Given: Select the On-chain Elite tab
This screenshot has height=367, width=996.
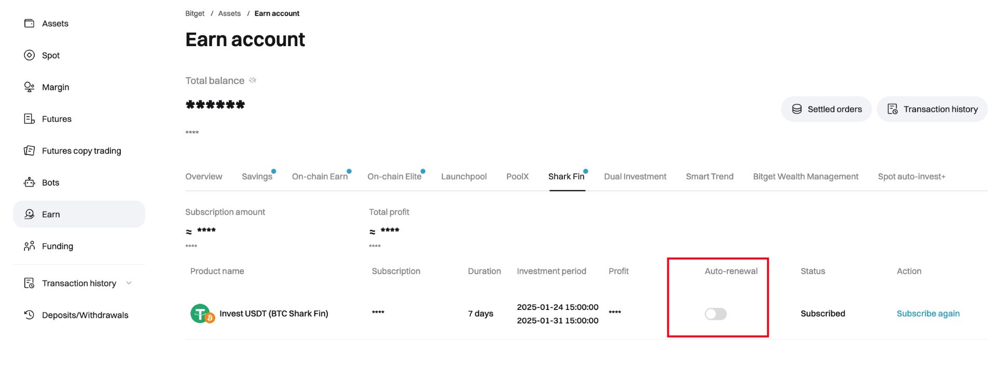Looking at the screenshot, I should click(x=394, y=177).
